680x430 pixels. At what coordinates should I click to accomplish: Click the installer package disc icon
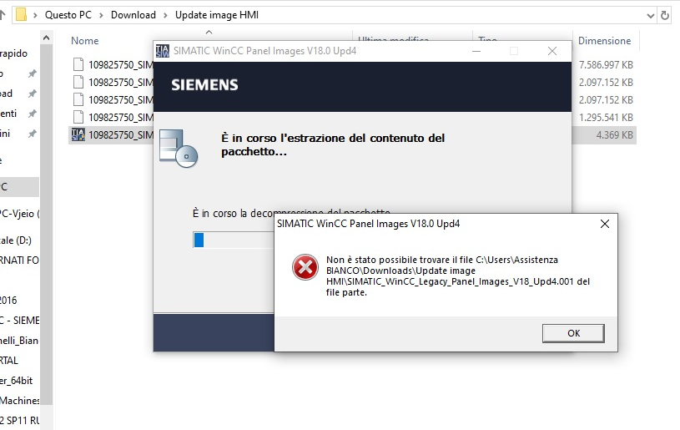click(179, 145)
